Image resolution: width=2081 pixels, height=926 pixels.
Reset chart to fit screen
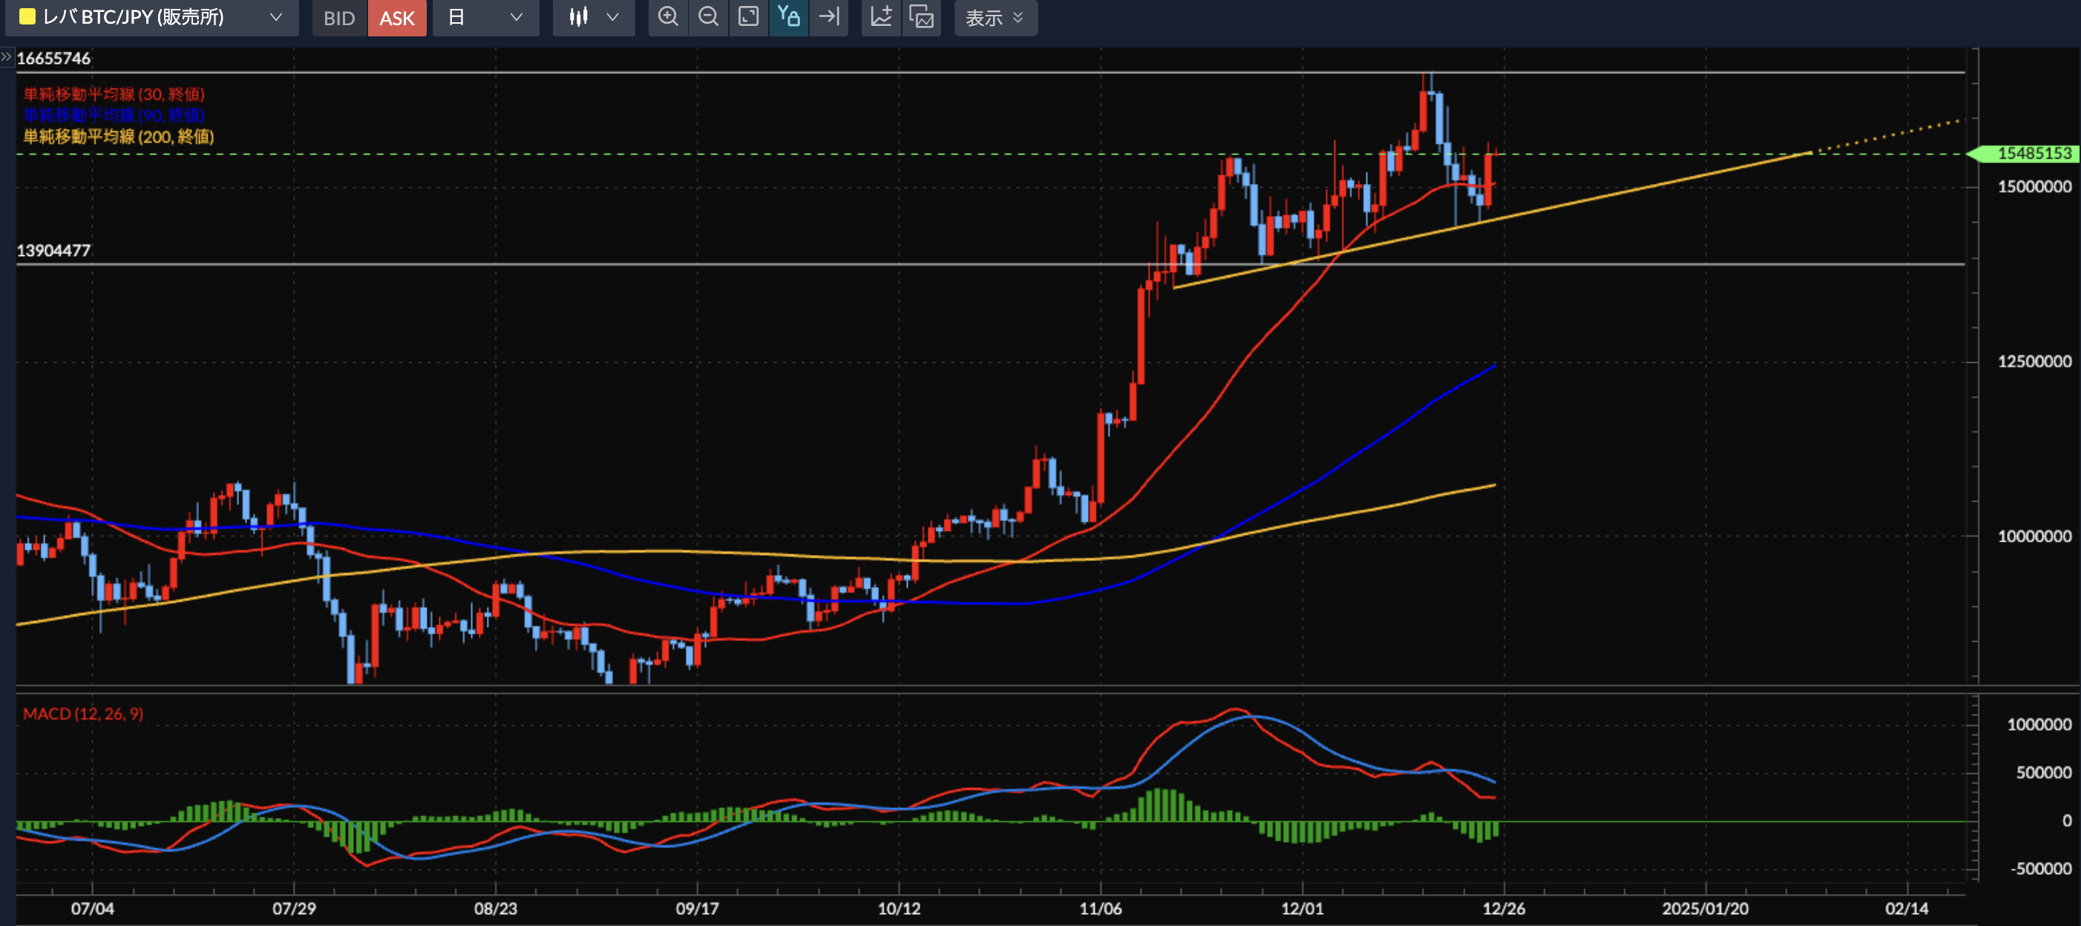click(749, 17)
